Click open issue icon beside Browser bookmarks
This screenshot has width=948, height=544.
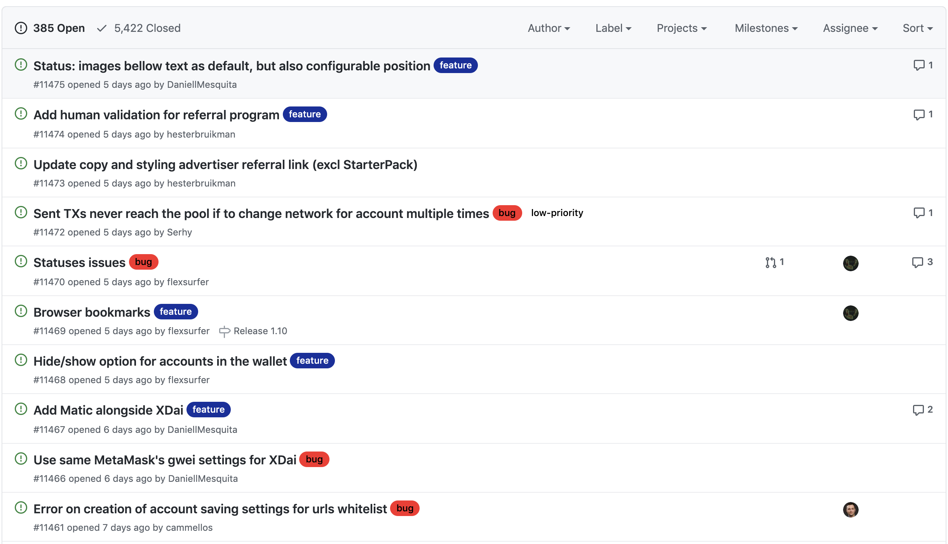coord(21,311)
